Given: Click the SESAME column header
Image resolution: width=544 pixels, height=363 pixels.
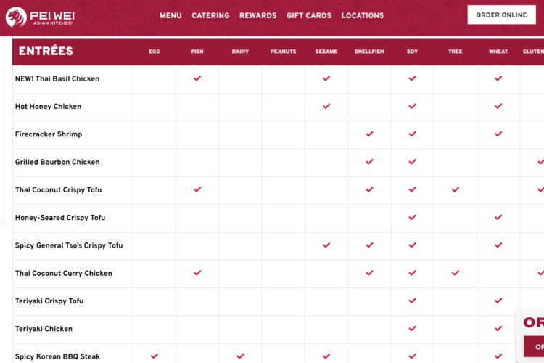Looking at the screenshot, I should click(x=326, y=52).
